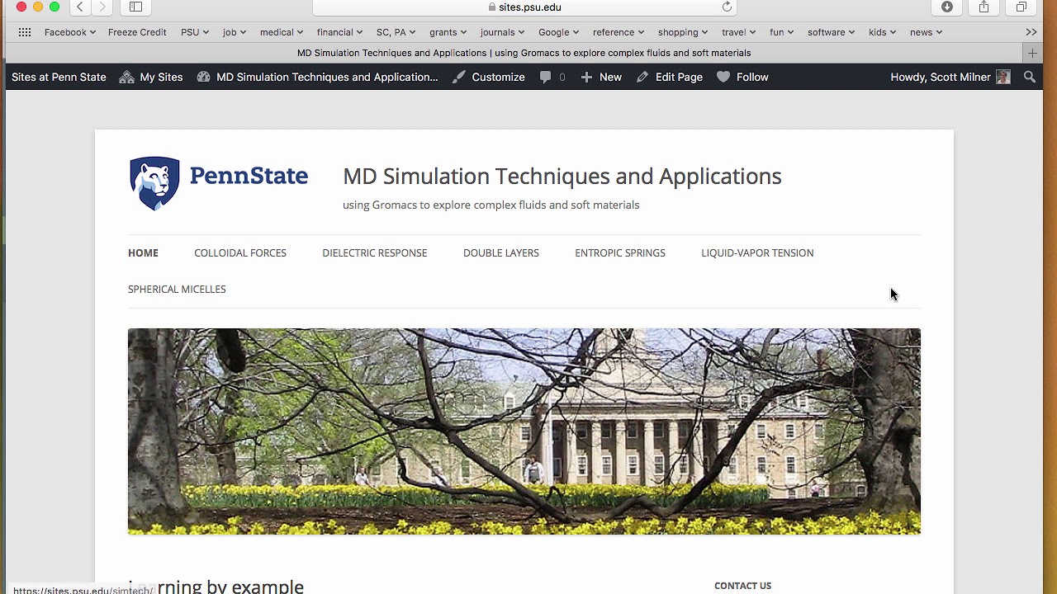Click the site title MD Simulation Techniques
Screen dimensions: 1057x594
point(562,177)
